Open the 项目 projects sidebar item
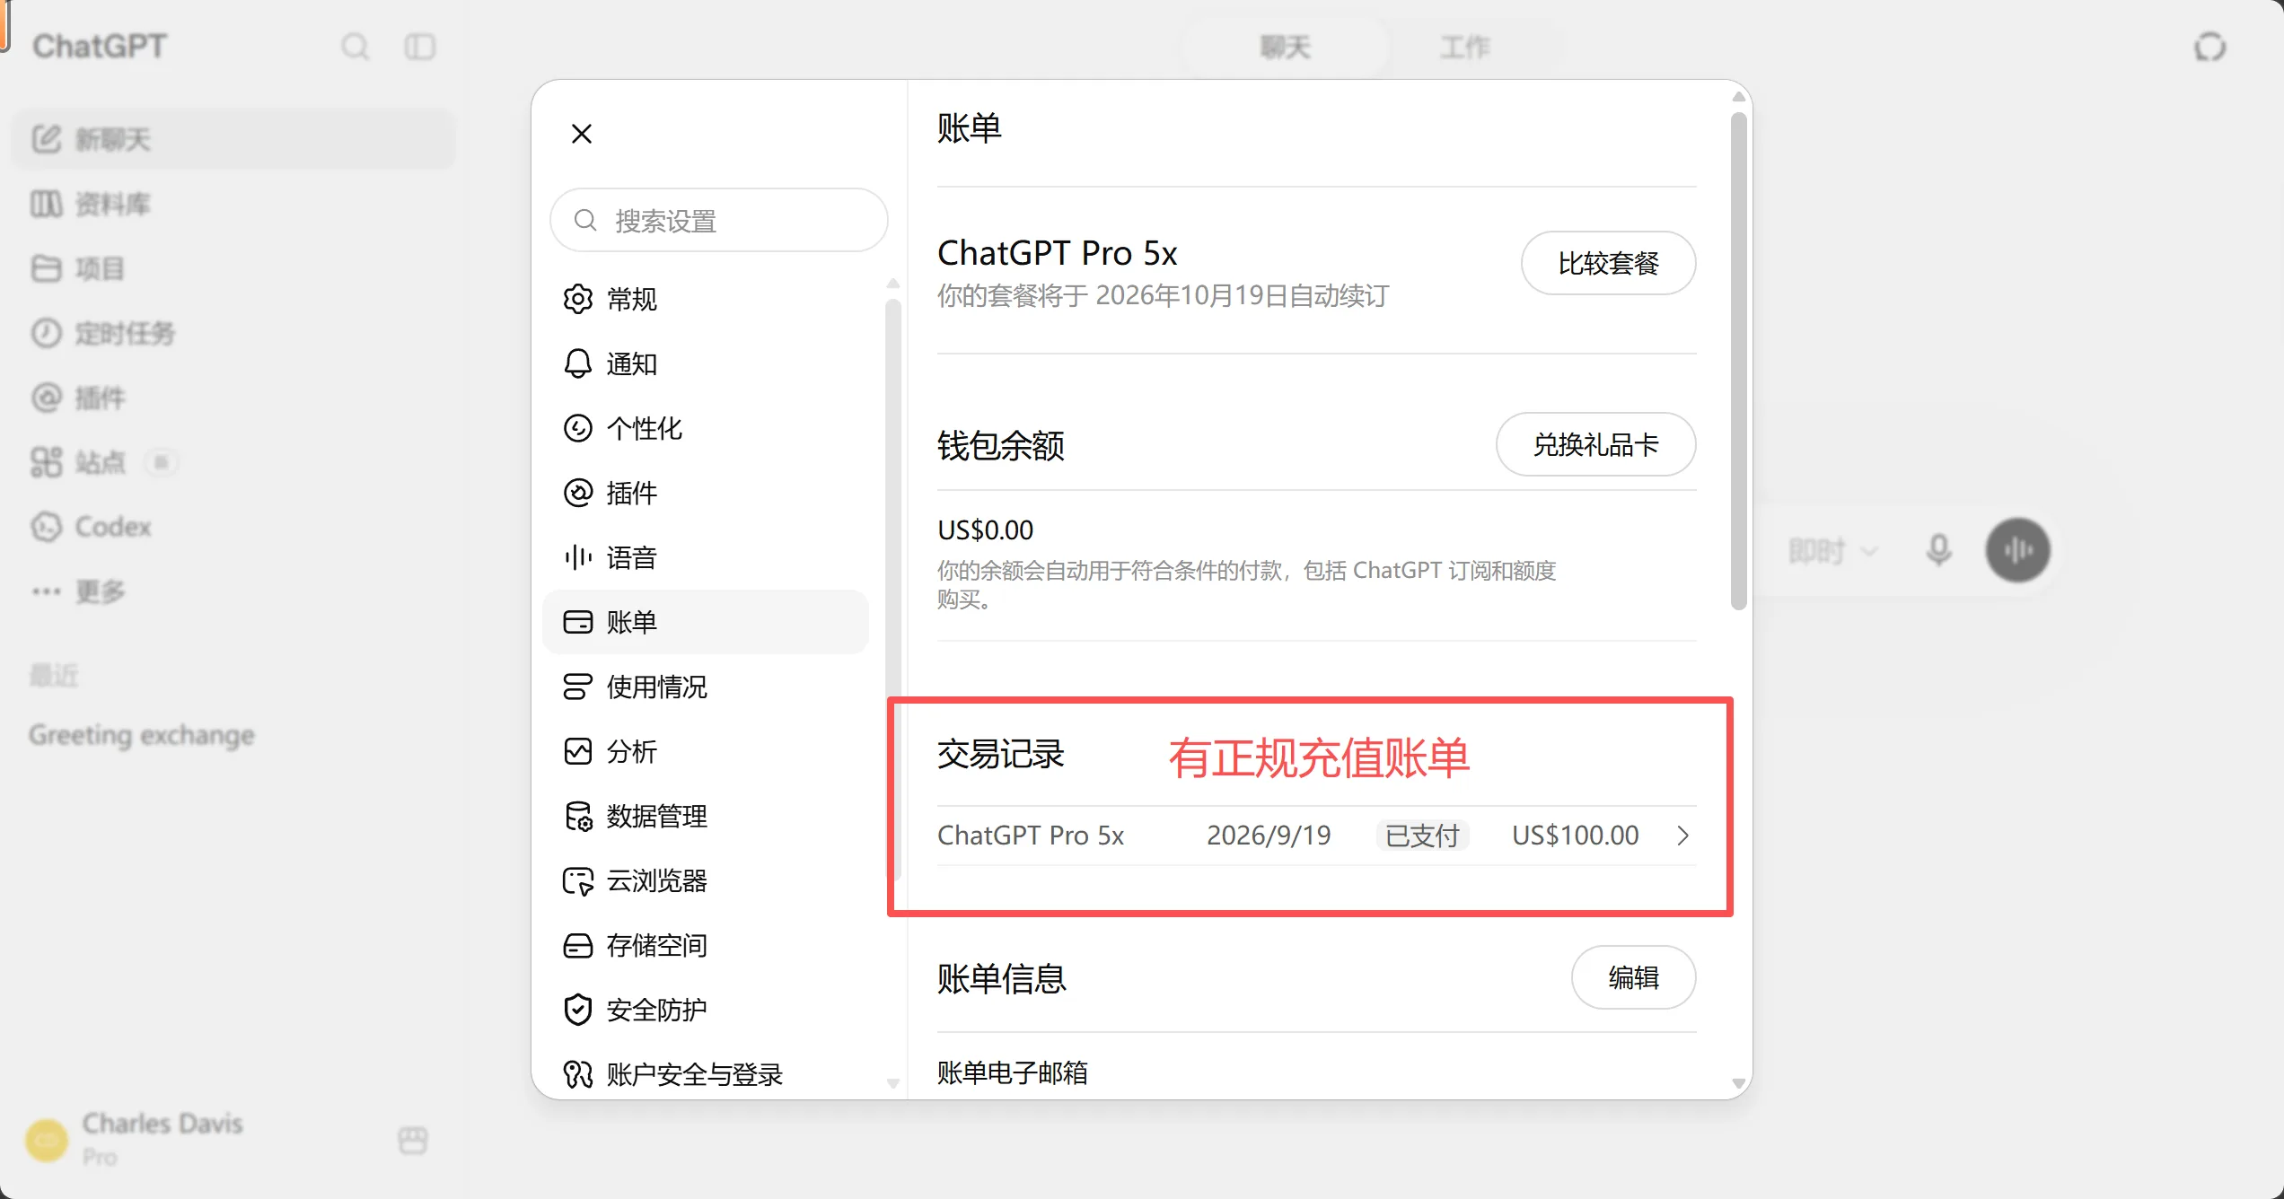Screen dimensions: 2284x1199 point(233,268)
